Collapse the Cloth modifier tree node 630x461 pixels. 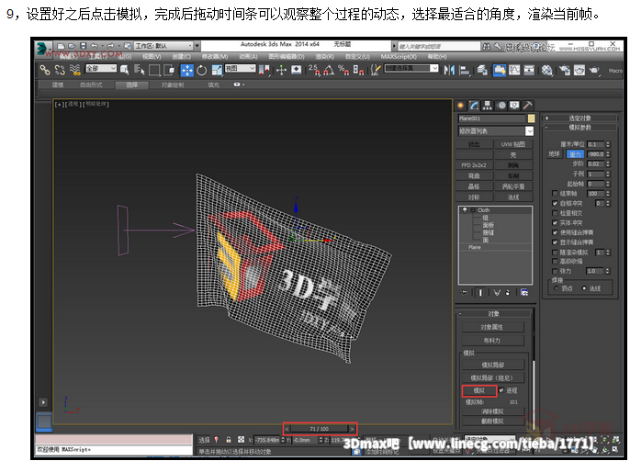tap(473, 209)
